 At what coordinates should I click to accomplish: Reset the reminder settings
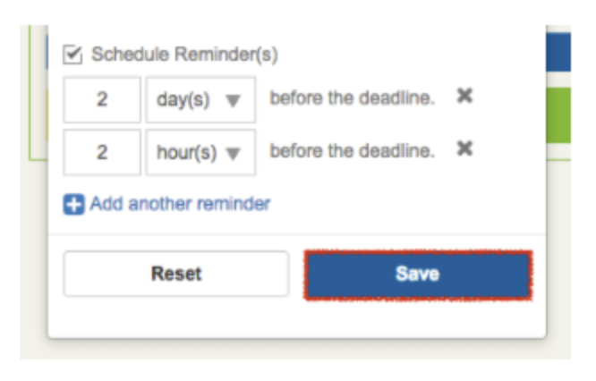click(x=176, y=274)
